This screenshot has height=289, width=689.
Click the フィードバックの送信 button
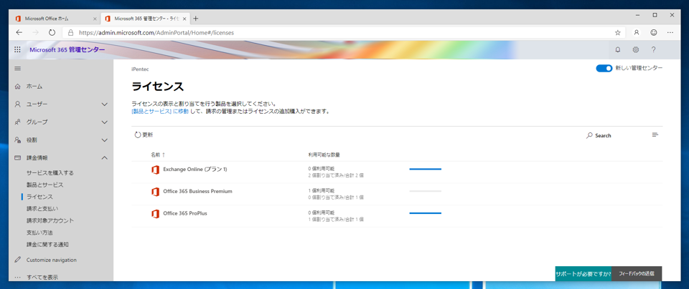pos(637,274)
